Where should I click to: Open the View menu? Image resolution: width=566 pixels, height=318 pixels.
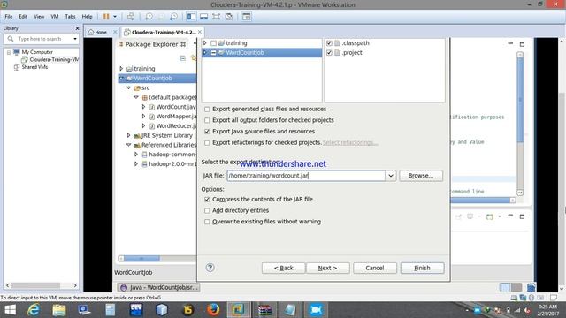(x=39, y=17)
